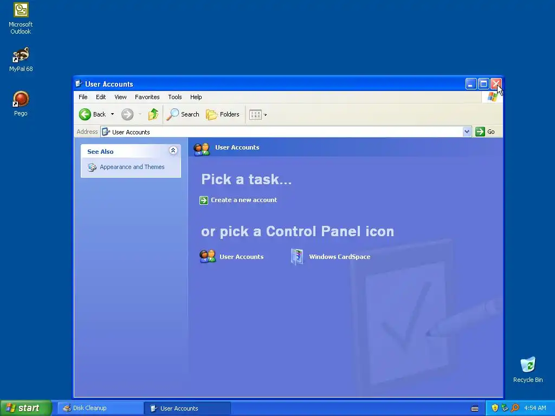Click the User Accounts title bar icon
The width and height of the screenshot is (555, 416).
coord(79,84)
